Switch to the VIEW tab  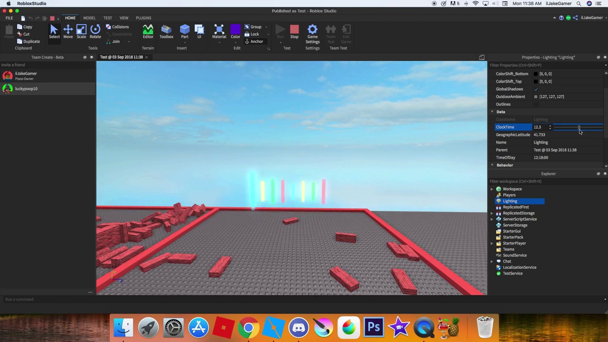tap(124, 18)
